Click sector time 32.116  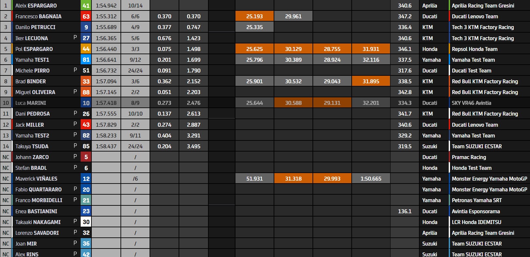pos(371,60)
